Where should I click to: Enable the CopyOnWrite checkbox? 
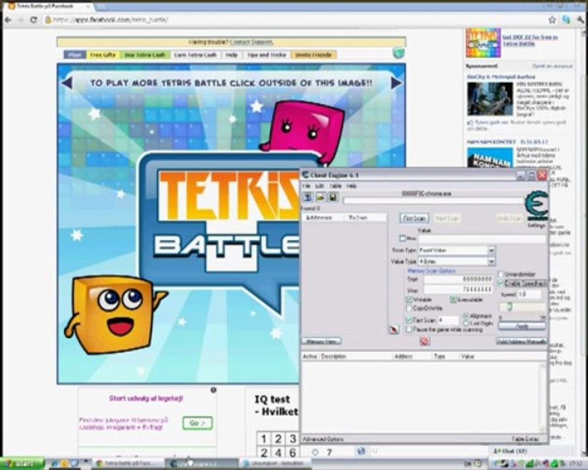(x=409, y=308)
